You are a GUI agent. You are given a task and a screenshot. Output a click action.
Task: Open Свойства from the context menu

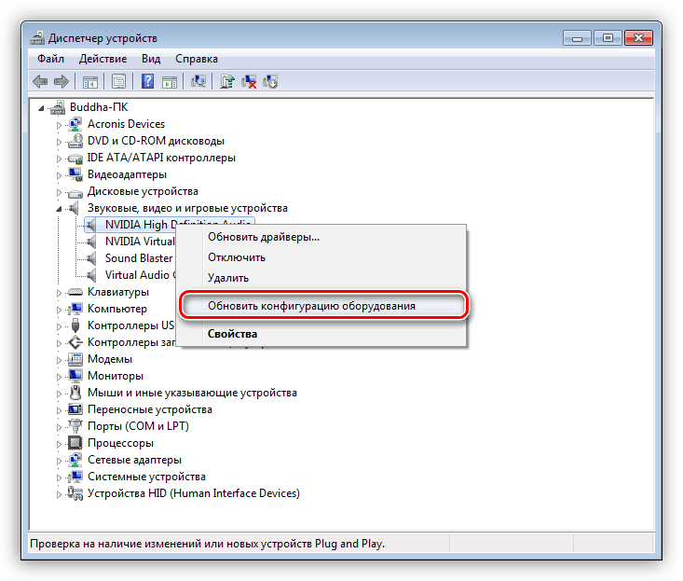[x=321, y=334]
